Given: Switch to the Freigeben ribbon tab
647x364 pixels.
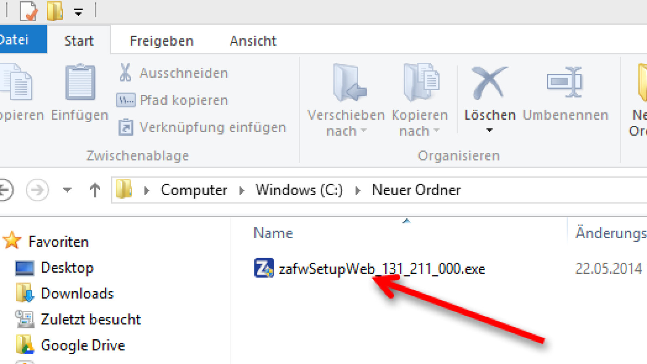Looking at the screenshot, I should pyautogui.click(x=161, y=41).
